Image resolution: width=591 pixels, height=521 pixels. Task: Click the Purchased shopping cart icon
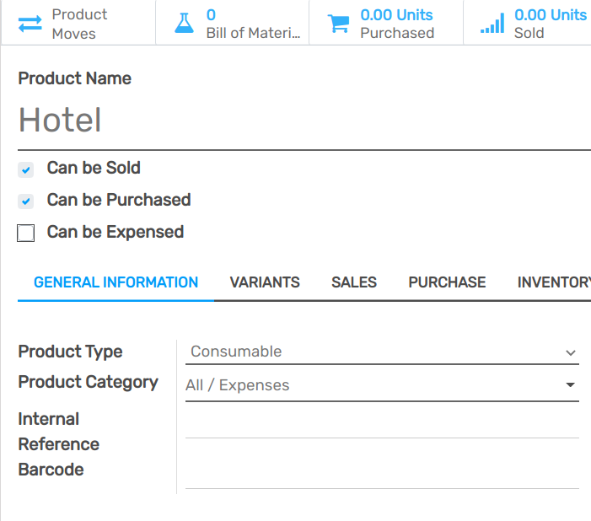tap(338, 24)
